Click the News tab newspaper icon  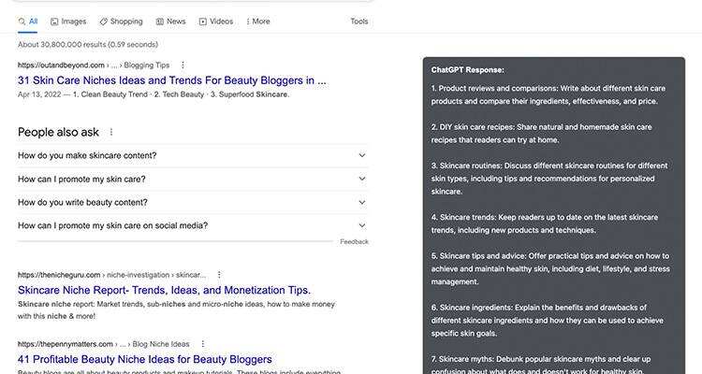click(x=160, y=22)
